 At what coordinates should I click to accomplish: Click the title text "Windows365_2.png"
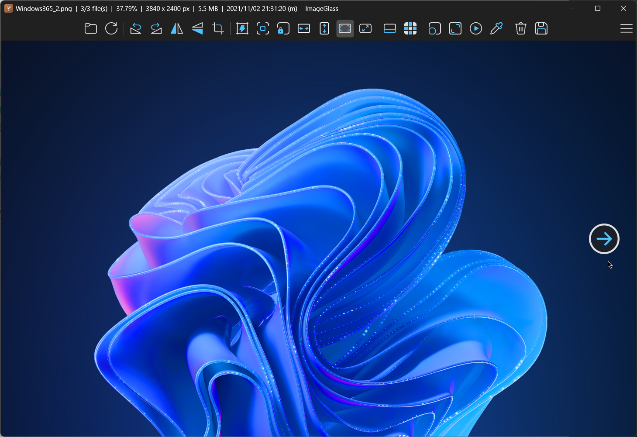point(44,9)
